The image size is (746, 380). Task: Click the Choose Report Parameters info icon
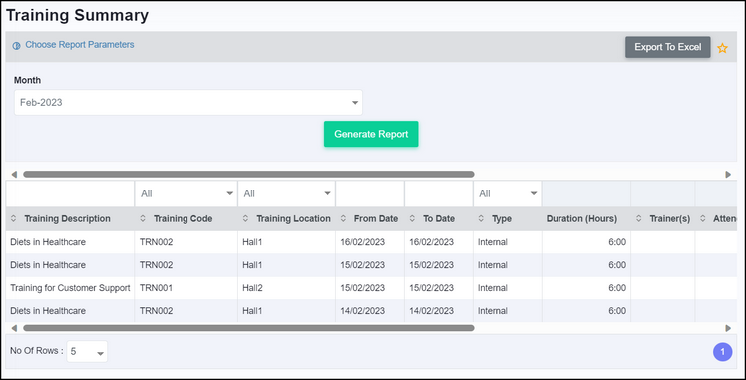17,46
